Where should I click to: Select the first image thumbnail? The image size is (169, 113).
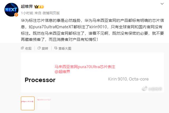[x=28, y=103]
